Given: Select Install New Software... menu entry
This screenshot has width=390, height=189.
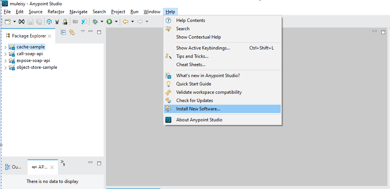Looking at the screenshot, I should coord(222,109).
